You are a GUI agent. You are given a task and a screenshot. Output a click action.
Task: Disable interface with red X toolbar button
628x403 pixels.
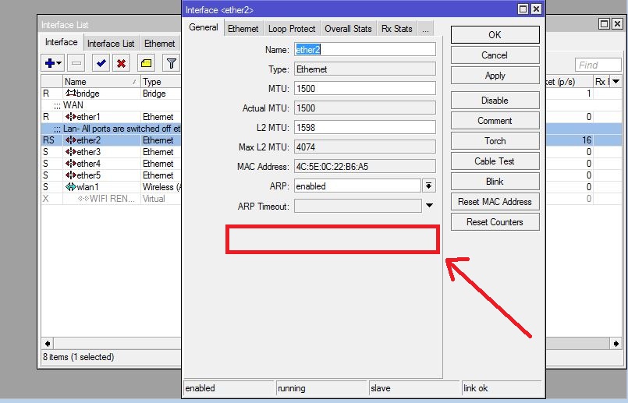122,63
